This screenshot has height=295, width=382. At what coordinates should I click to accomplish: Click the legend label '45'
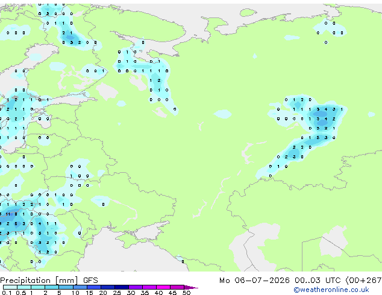[x=172, y=293]
